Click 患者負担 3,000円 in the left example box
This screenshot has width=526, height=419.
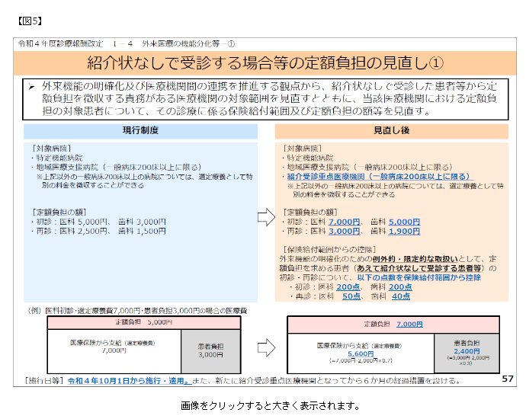coord(210,350)
